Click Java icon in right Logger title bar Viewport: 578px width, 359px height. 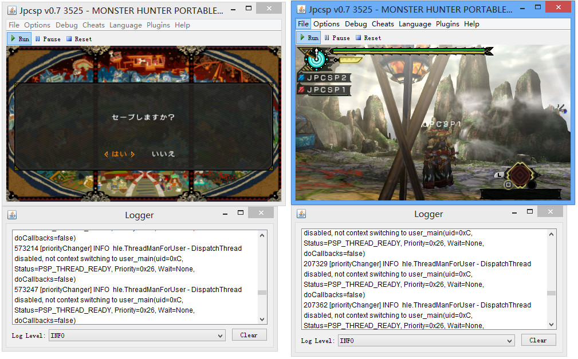(x=301, y=214)
